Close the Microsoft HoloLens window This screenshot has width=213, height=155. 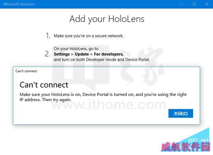coord(207,4)
